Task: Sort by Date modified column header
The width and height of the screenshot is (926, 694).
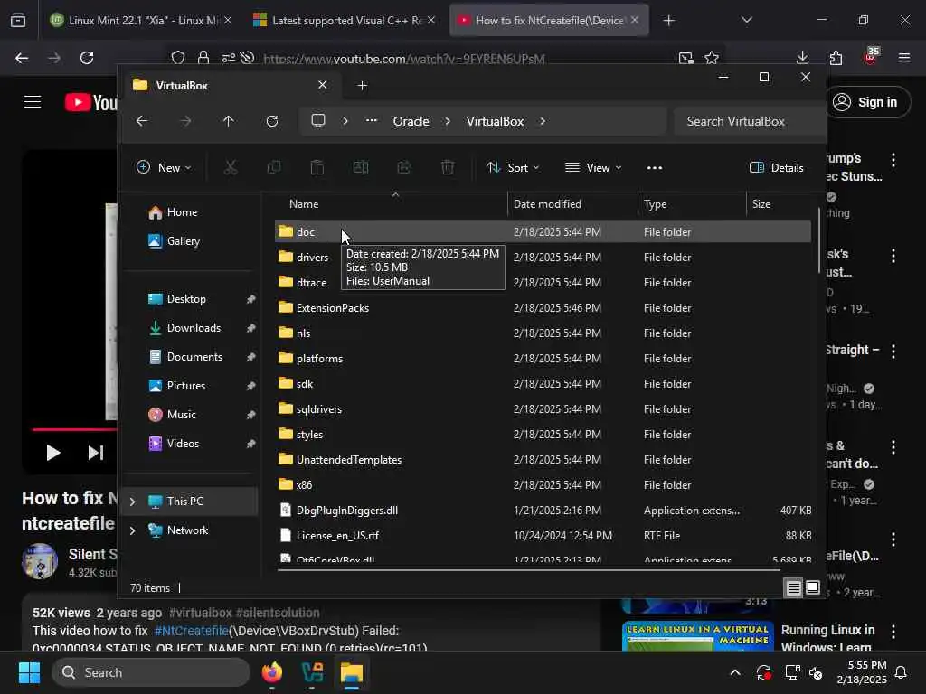Action: (x=572, y=204)
